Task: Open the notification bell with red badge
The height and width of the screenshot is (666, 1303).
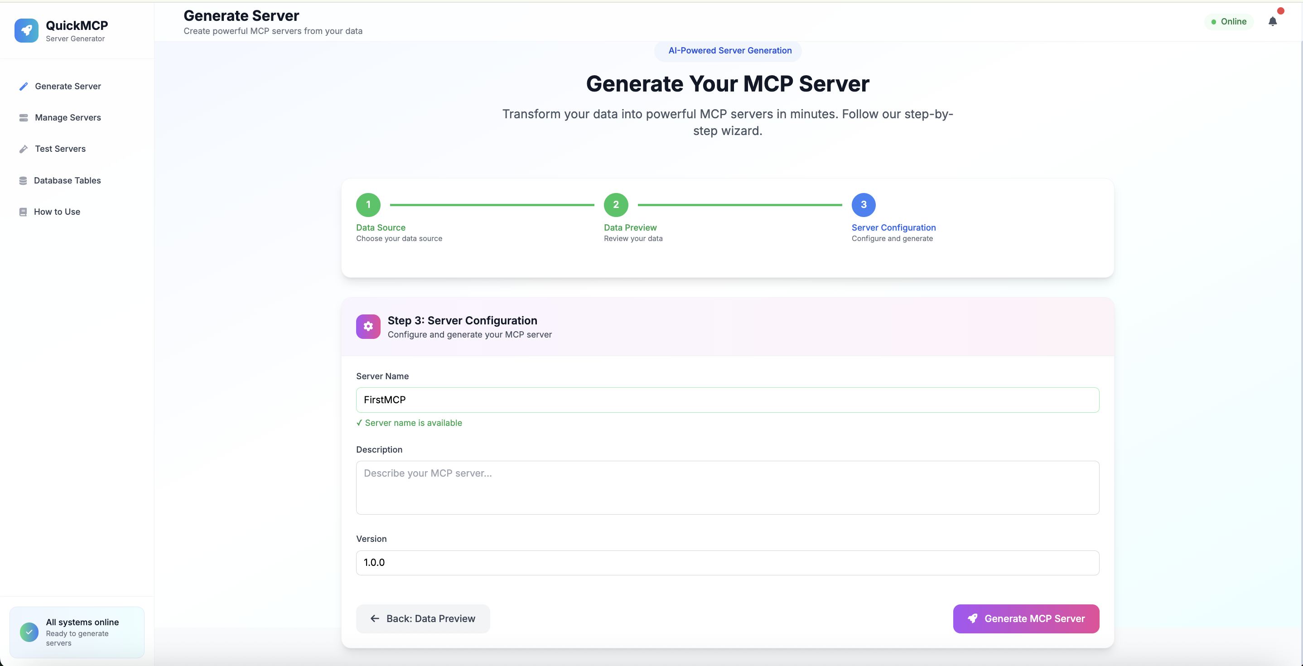Action: (1273, 22)
